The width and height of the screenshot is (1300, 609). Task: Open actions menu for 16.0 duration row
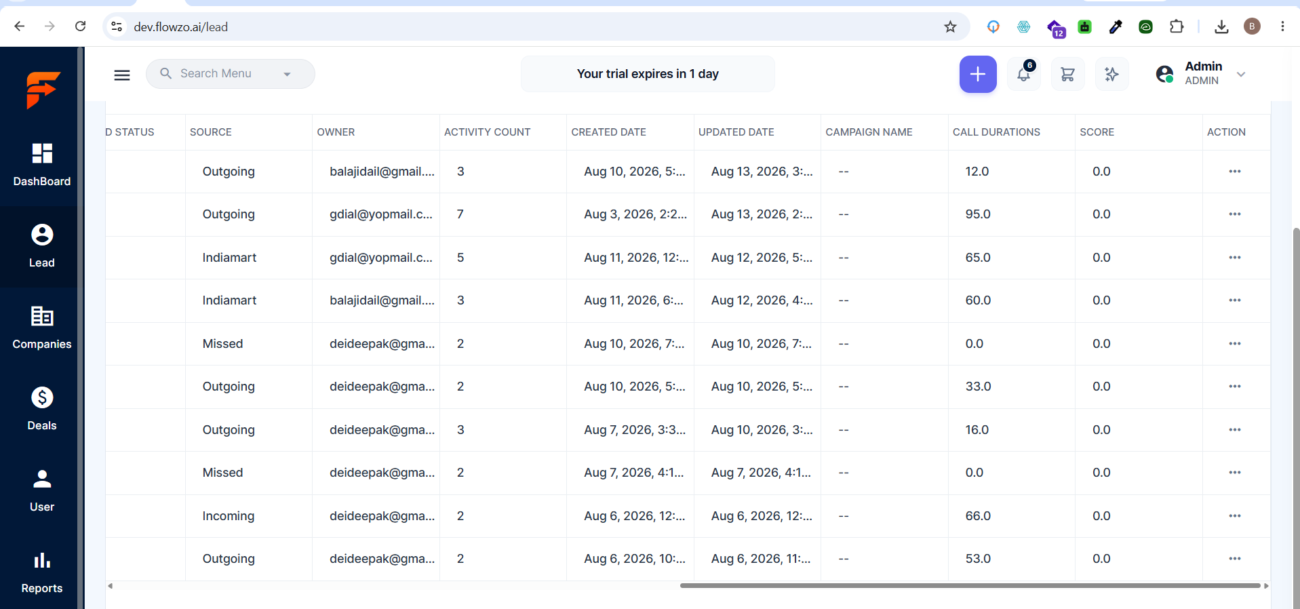point(1235,430)
